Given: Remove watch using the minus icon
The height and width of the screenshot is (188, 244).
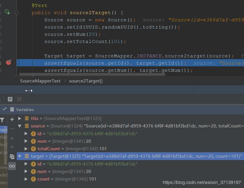Looking at the screenshot, I should click(x=12, y=129).
